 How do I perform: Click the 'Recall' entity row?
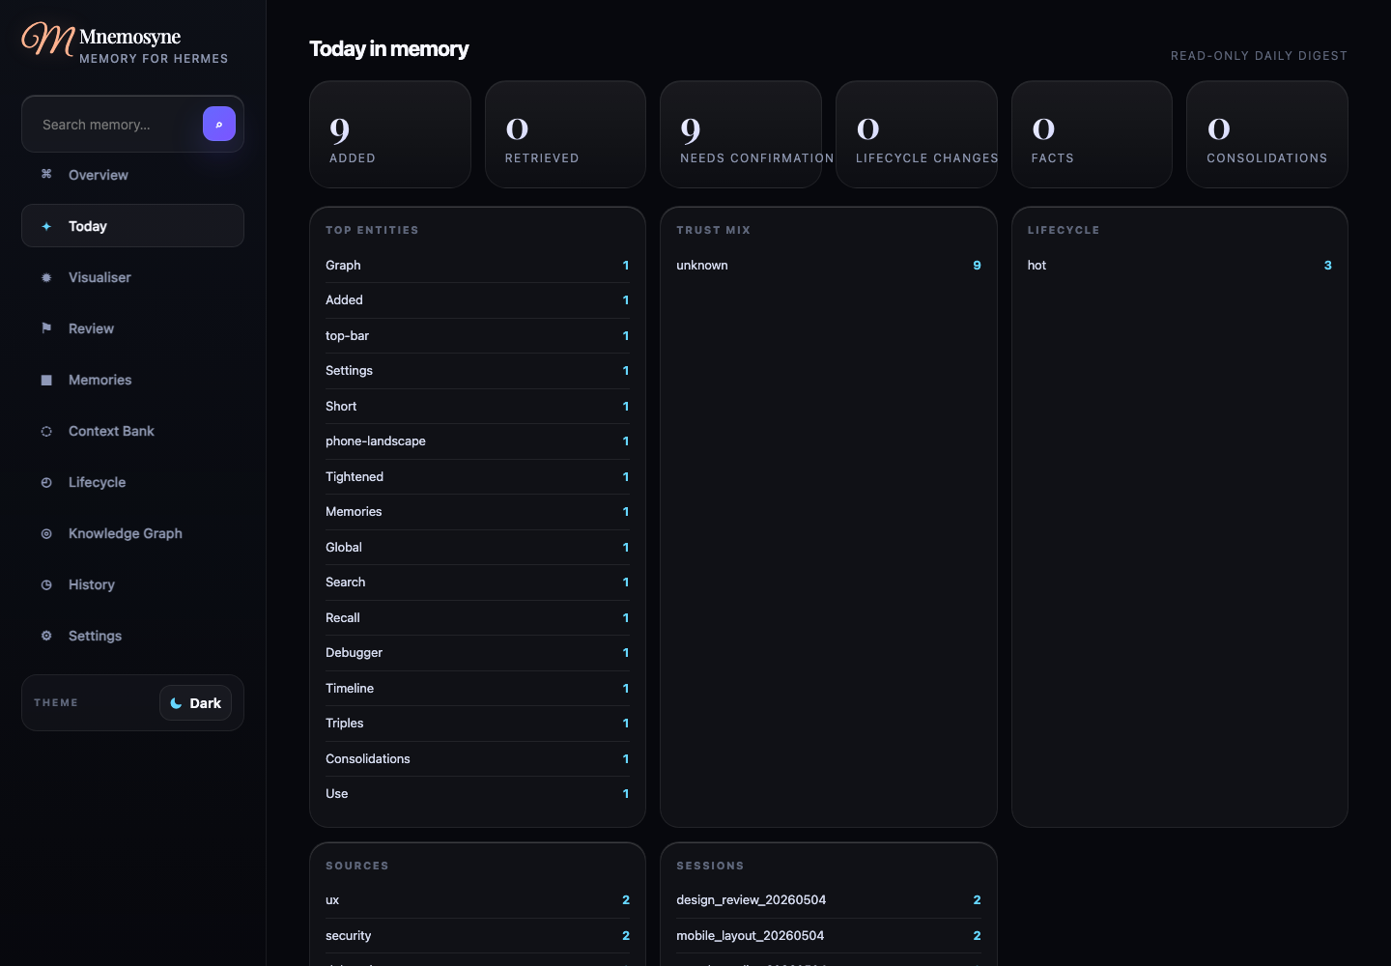pos(477,618)
